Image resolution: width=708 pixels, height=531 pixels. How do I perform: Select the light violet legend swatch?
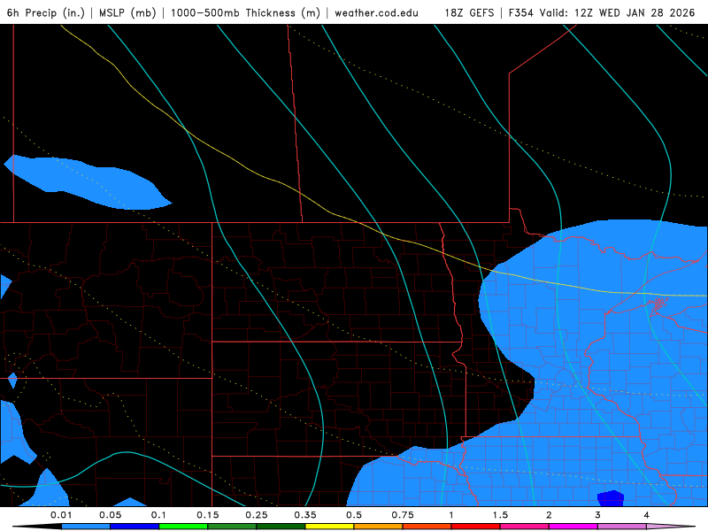coord(622,527)
